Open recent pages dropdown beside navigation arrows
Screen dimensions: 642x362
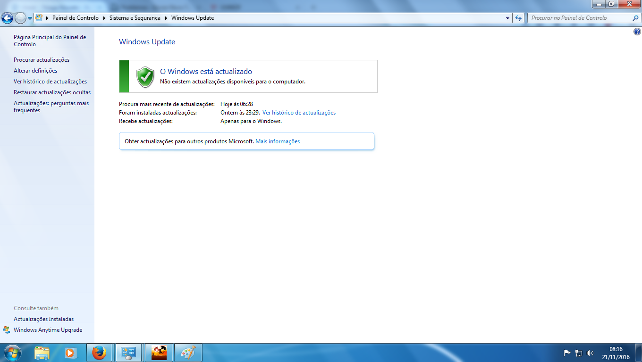pos(30,18)
